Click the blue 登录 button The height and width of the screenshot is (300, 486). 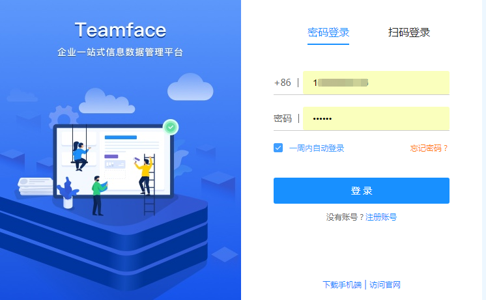pyautogui.click(x=362, y=191)
